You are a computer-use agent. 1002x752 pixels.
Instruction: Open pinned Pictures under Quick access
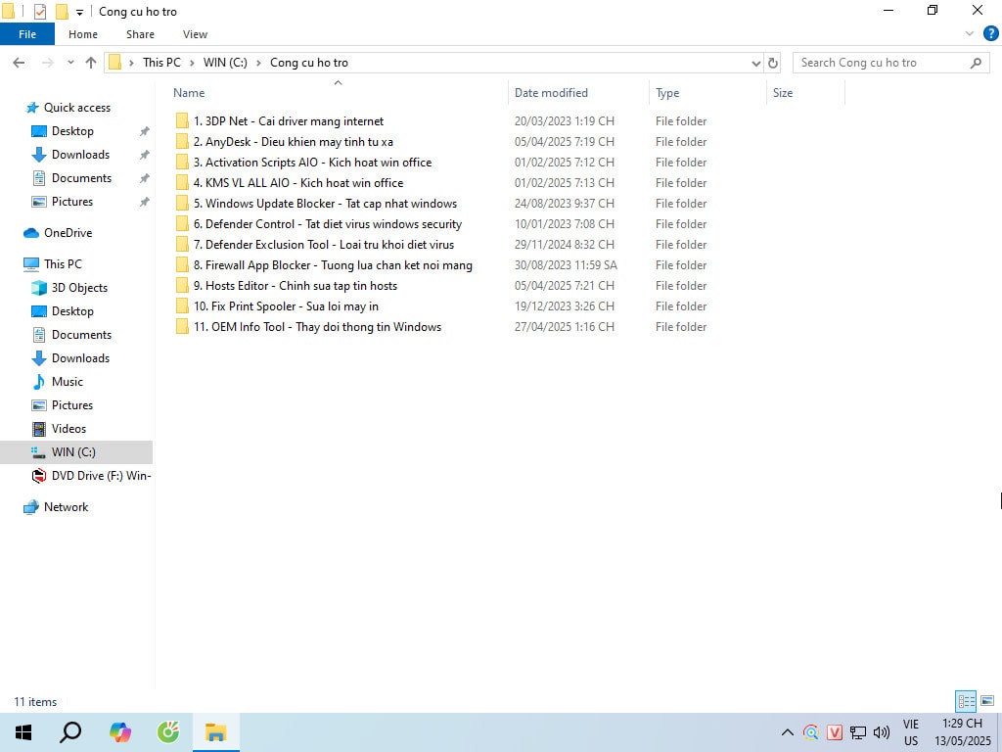(x=72, y=202)
